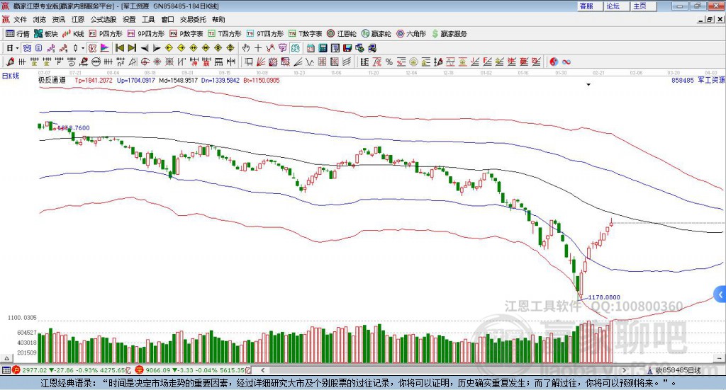Click the 日K线 period label
Image resolution: width=726 pixels, height=390 pixels.
[x=11, y=76]
